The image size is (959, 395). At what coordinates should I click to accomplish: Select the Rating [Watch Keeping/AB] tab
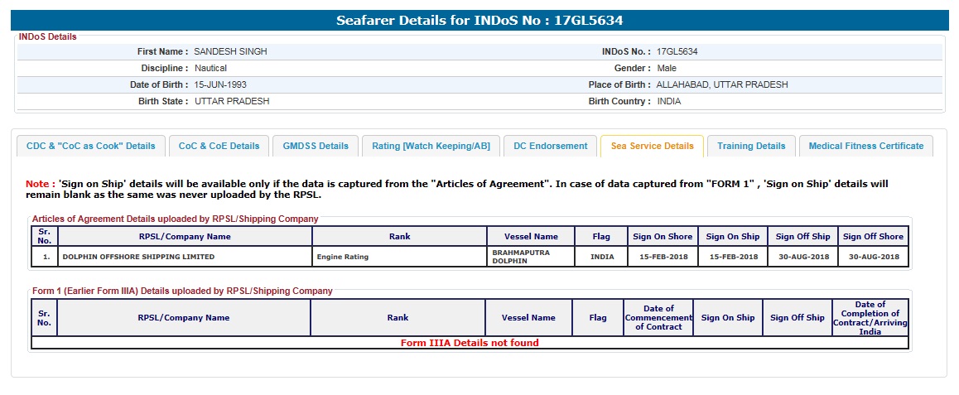(431, 146)
